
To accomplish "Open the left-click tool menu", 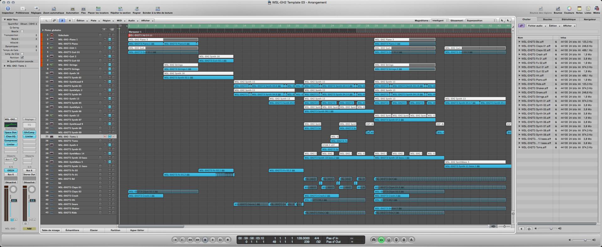I will pos(502,21).
